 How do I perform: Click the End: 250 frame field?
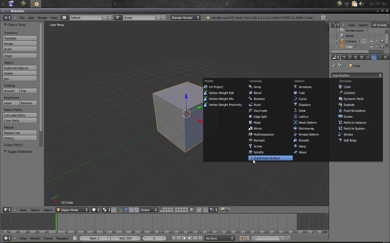tap(126, 238)
